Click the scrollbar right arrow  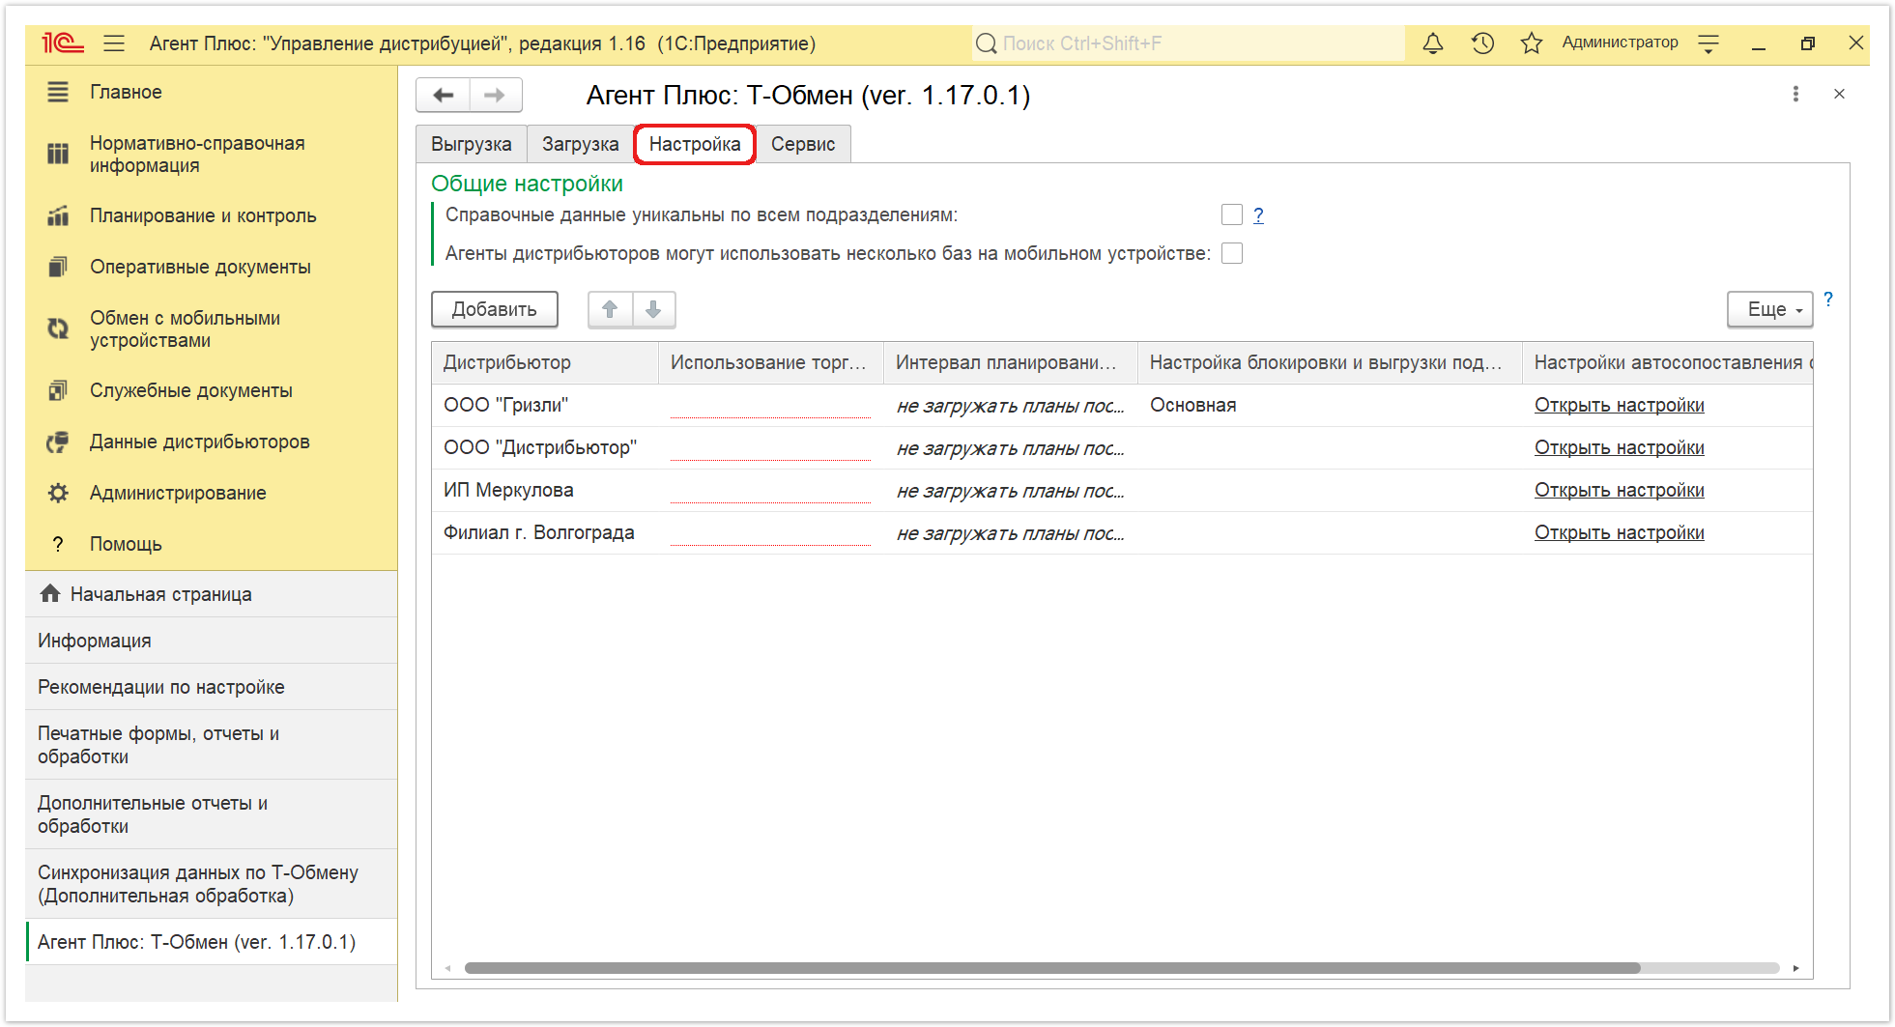tap(1795, 968)
